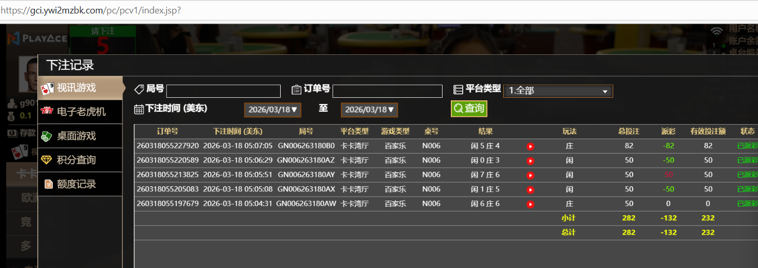This screenshot has width=758, height=268.
Task: Play video replay for order 260318055205083
Action: [x=530, y=190]
